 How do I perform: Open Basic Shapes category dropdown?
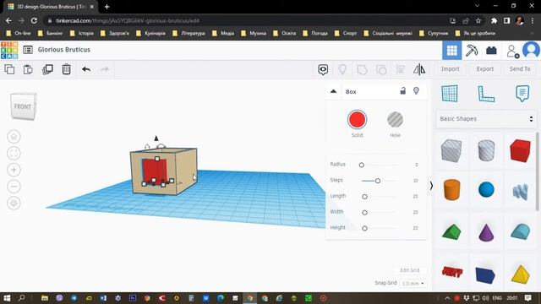pos(486,119)
